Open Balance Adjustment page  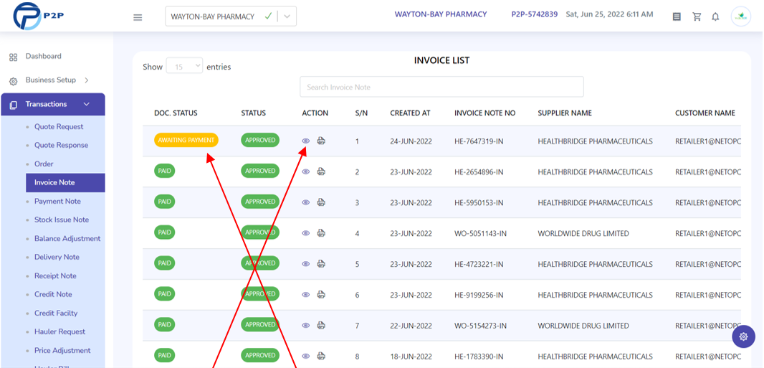point(67,238)
